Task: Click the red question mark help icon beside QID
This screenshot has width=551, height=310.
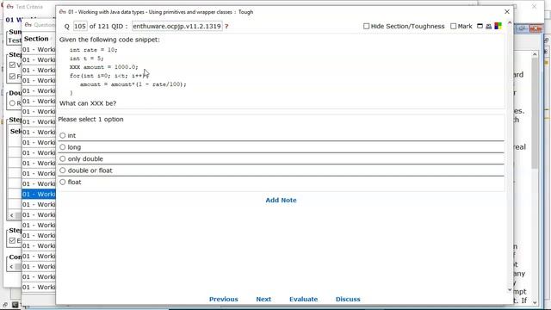Action: pyautogui.click(x=226, y=27)
